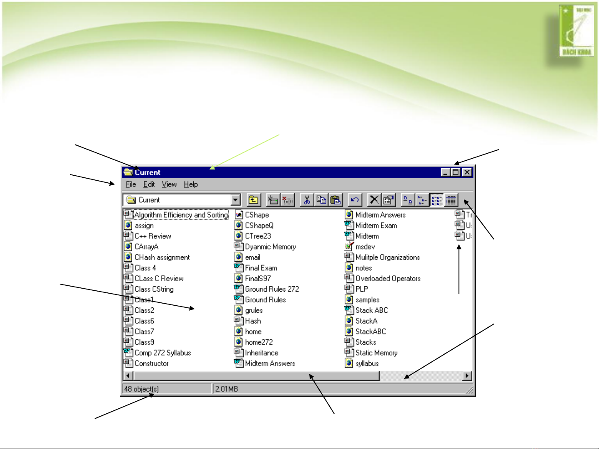Select the Final Exam document

261,268
